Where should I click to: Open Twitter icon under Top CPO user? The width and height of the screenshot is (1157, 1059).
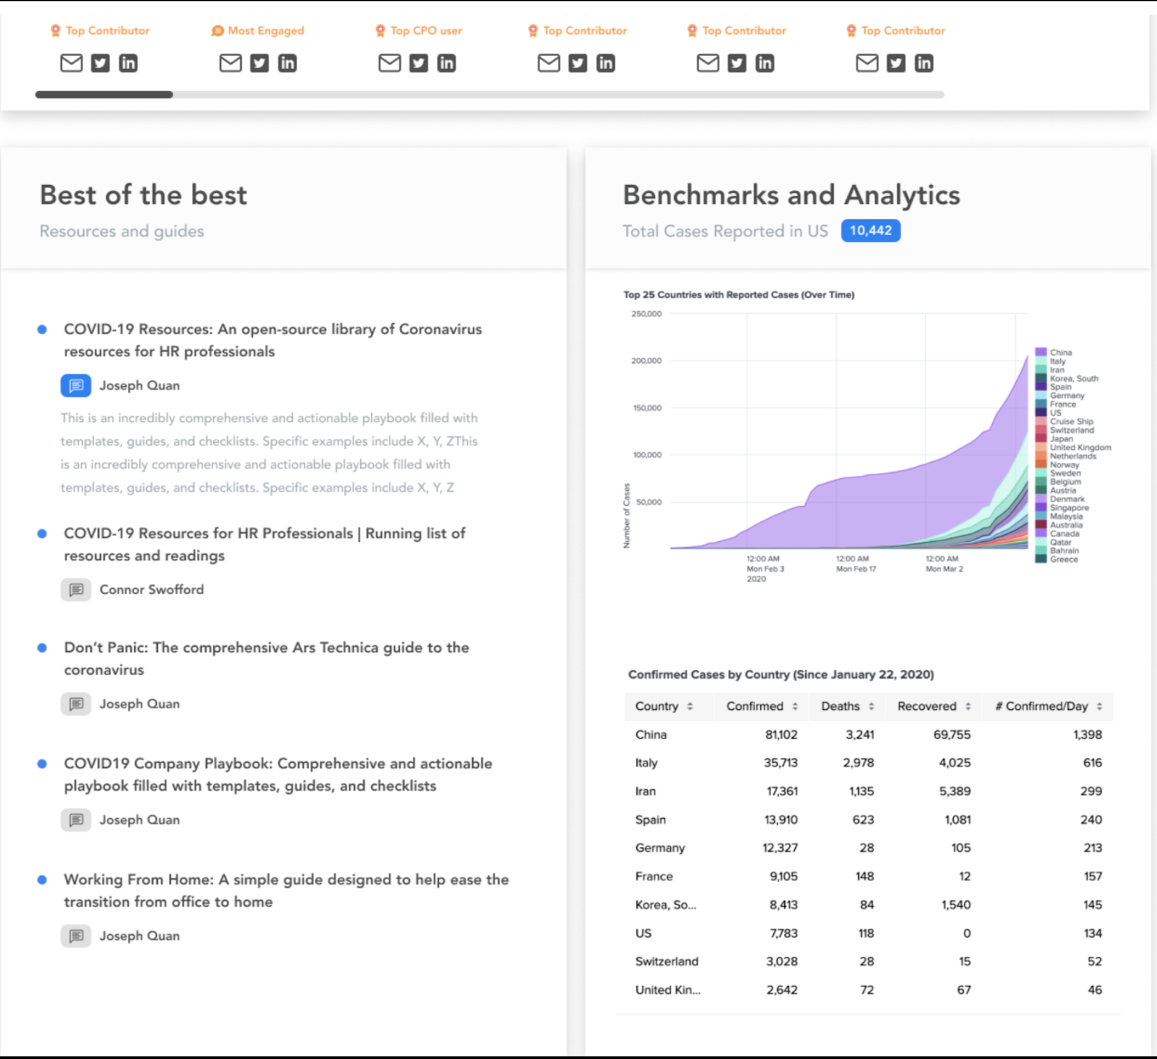pyautogui.click(x=418, y=63)
